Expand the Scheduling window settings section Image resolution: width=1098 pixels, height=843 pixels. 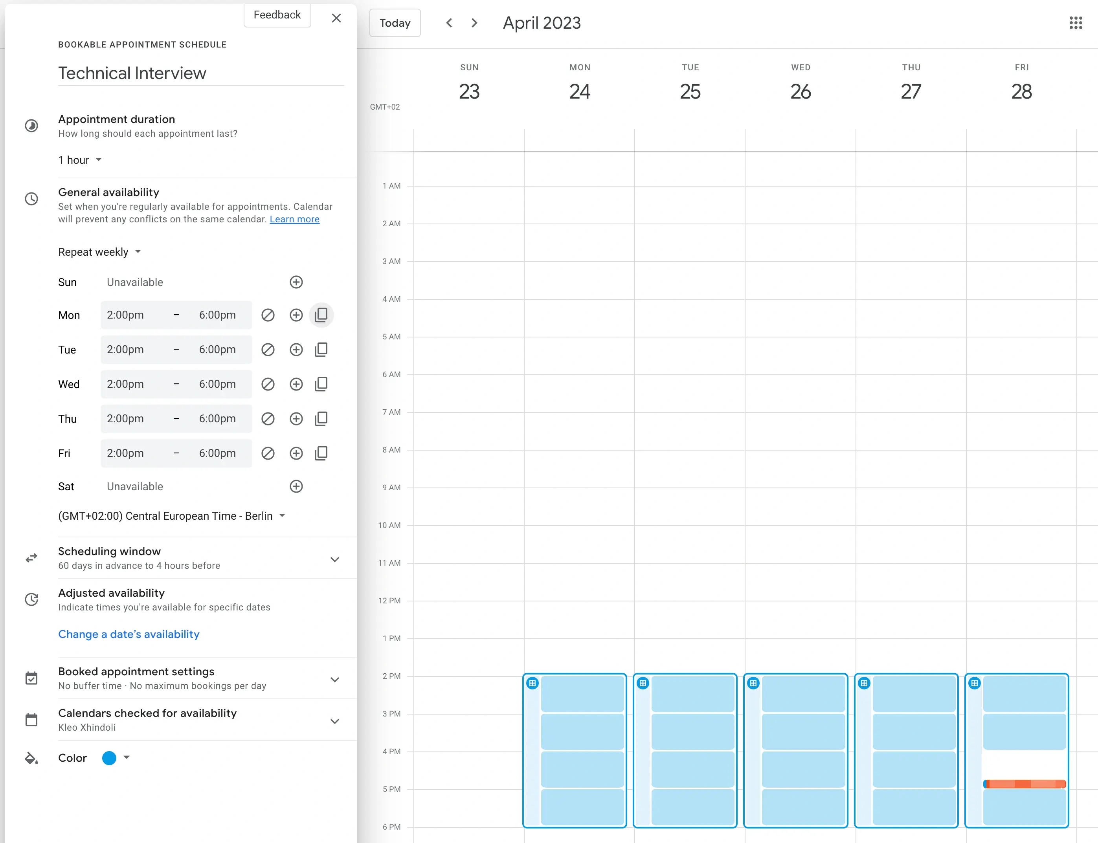[x=335, y=559]
